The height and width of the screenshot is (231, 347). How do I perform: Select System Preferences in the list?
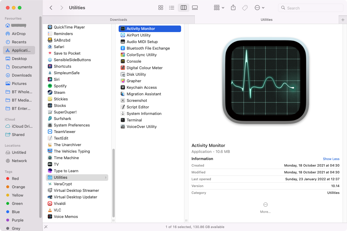pyautogui.click(x=77, y=125)
